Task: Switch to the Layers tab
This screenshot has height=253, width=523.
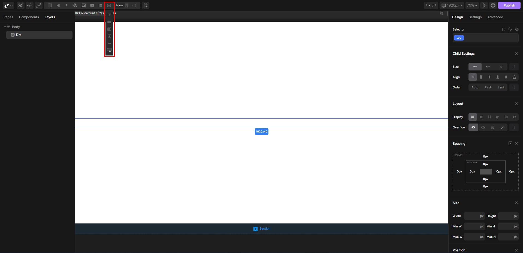Action: [x=50, y=17]
